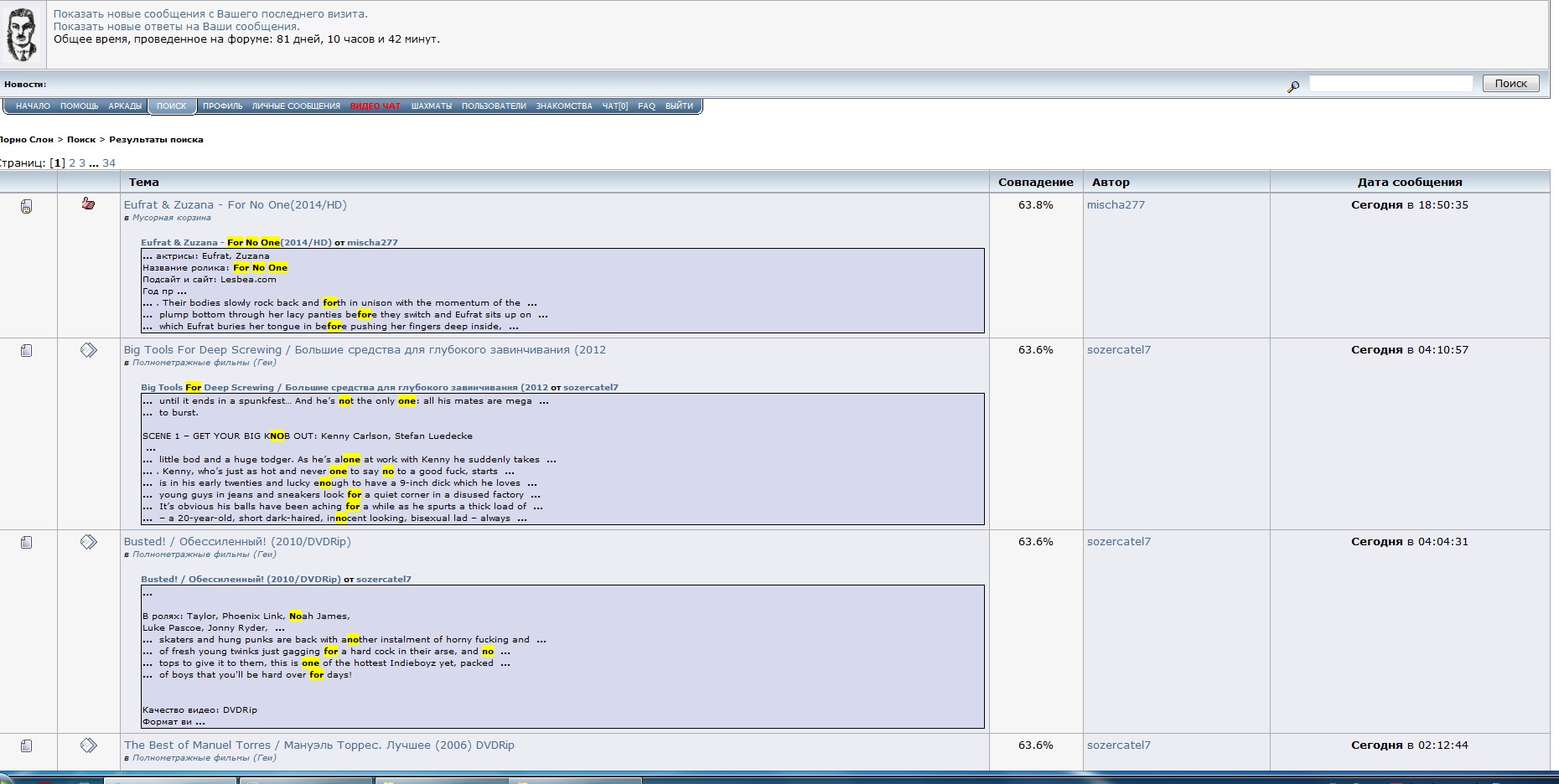This screenshot has height=784, width=1559.
Task: Open the author link mischa277
Action: 1115,205
